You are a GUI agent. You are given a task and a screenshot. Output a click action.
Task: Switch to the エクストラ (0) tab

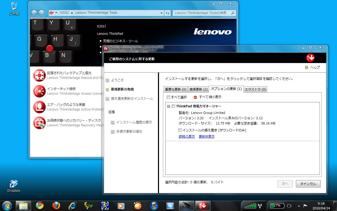click(255, 89)
